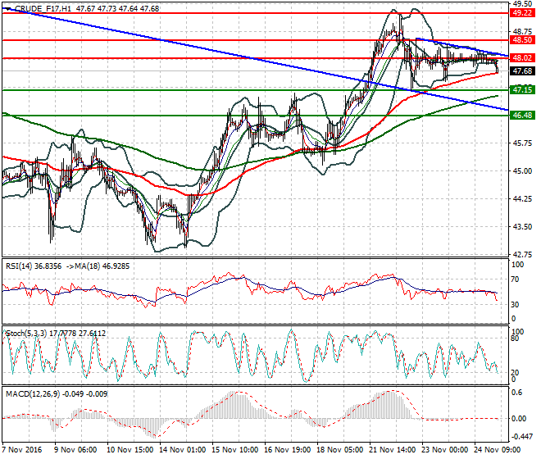Click the 7 Nov 2016 date label
The width and height of the screenshot is (541, 459).
(x=22, y=450)
